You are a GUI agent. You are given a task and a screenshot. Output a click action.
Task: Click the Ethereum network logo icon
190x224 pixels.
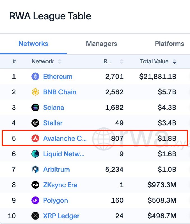pos(35,76)
